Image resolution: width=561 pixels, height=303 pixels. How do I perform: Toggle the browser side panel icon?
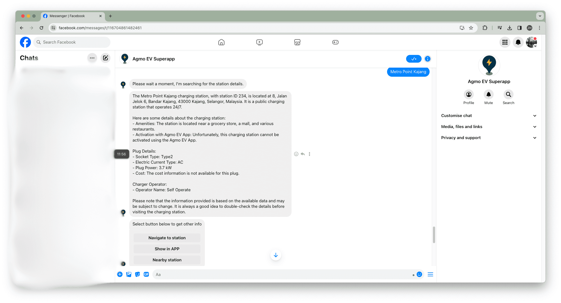[520, 28]
